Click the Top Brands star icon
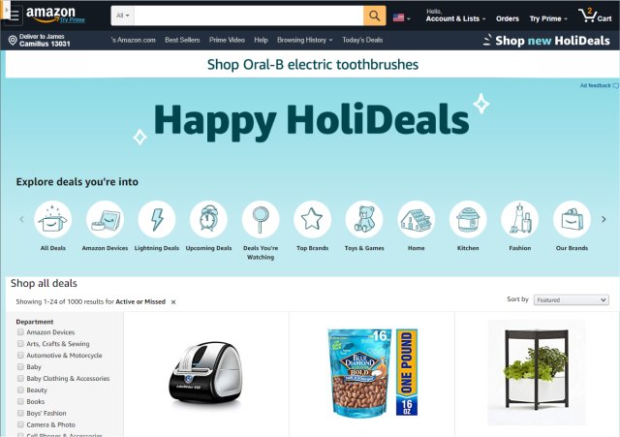This screenshot has height=437, width=620. pos(312,219)
